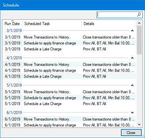Click the scrollbar up arrow
The height and width of the screenshot is (138, 145).
[x=139, y=23]
